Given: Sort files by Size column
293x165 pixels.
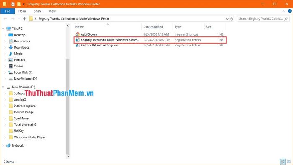Looking at the screenshot, I should [x=208, y=27].
